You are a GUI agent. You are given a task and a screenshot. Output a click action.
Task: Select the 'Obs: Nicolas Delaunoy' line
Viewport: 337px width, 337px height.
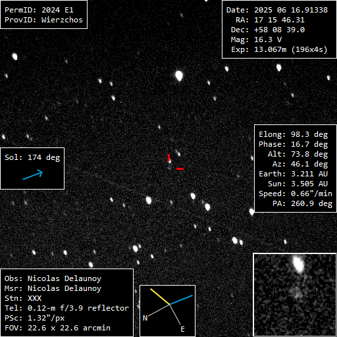(53, 278)
